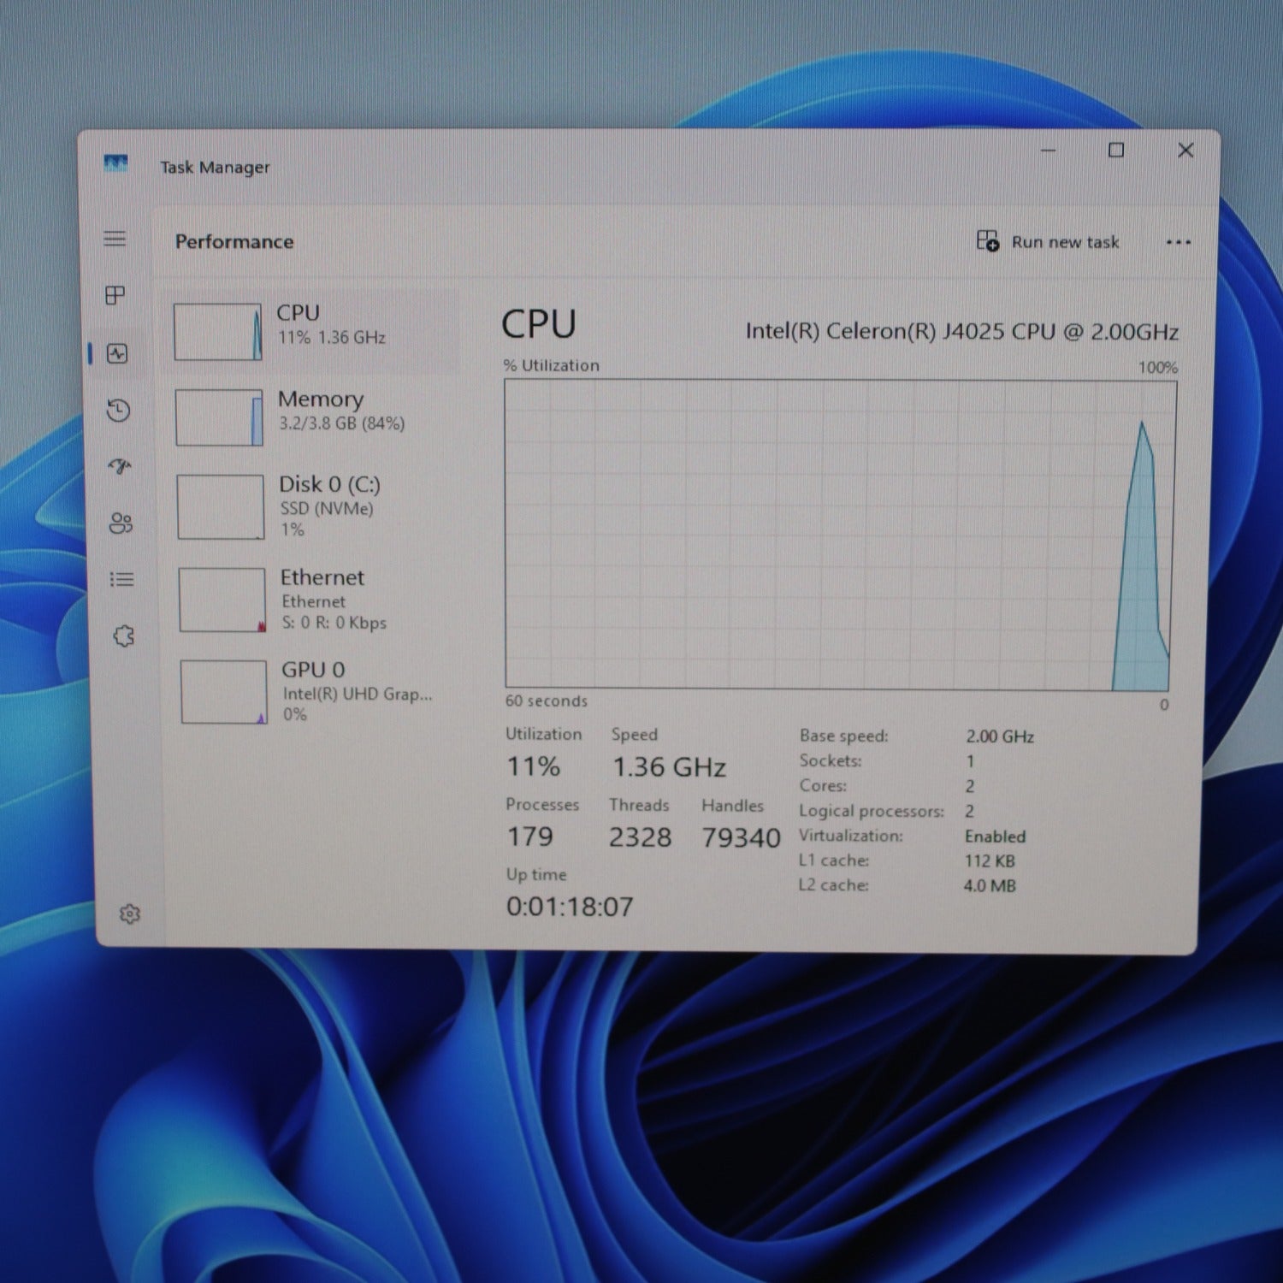The height and width of the screenshot is (1283, 1283).
Task: Open the Processes page icon
Action: pos(115,295)
